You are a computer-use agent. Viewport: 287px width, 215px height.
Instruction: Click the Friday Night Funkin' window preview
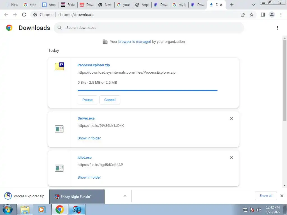[77, 197]
